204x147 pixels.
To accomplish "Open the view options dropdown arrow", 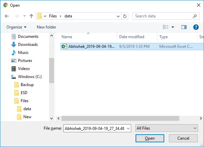I will point(173,27).
